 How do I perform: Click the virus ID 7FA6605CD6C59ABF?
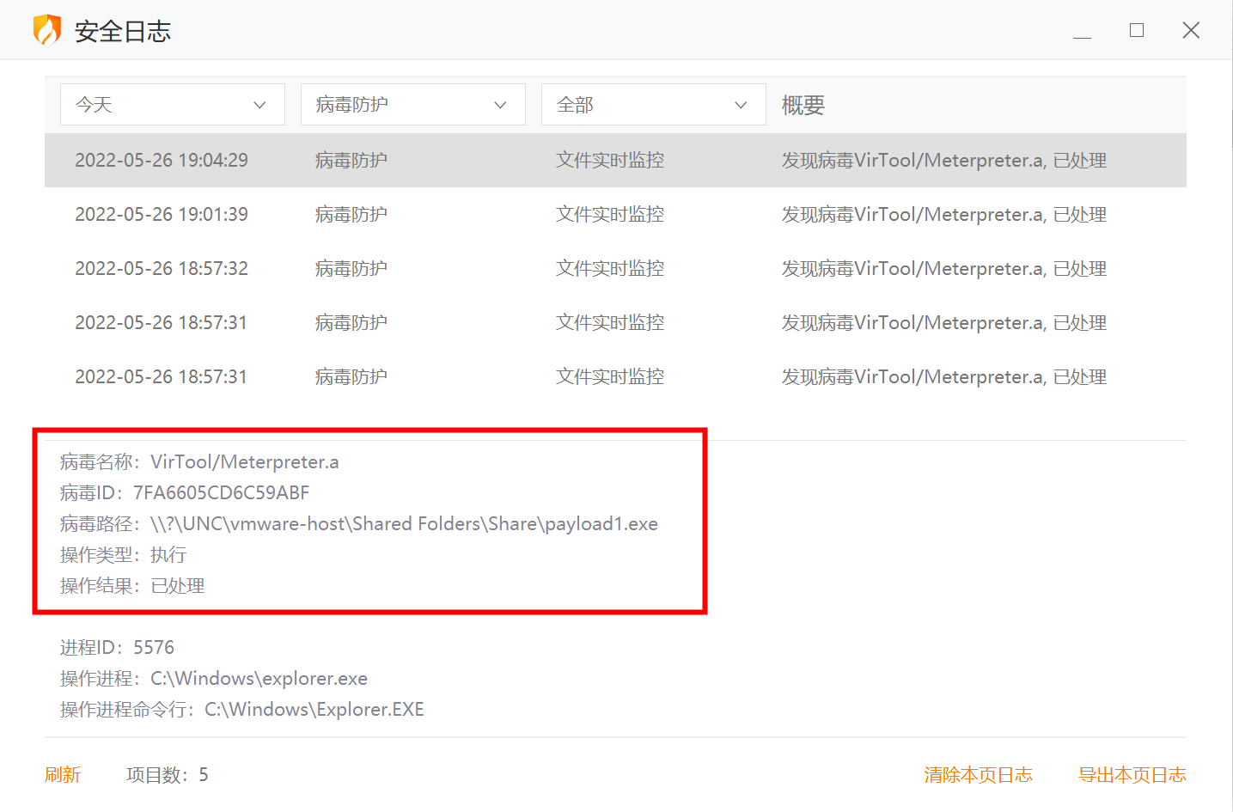click(221, 493)
